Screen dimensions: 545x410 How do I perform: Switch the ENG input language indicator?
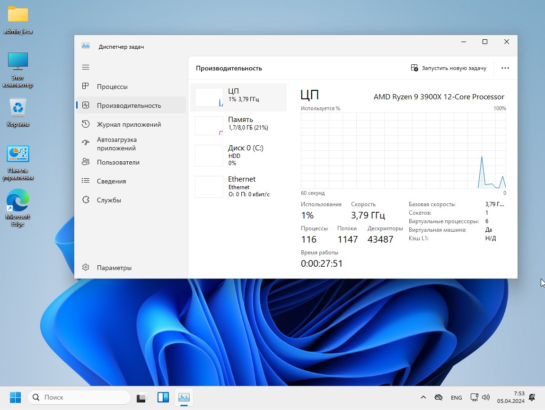(457, 398)
